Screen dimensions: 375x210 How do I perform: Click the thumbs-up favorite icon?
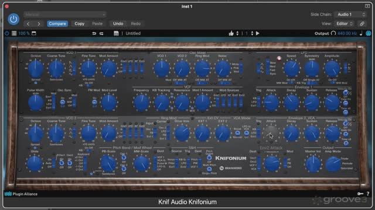(231, 33)
